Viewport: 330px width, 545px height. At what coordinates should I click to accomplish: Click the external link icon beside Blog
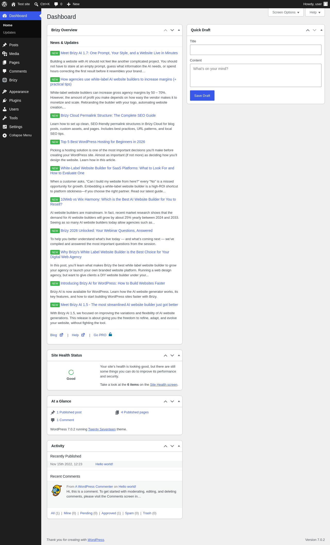(61, 335)
